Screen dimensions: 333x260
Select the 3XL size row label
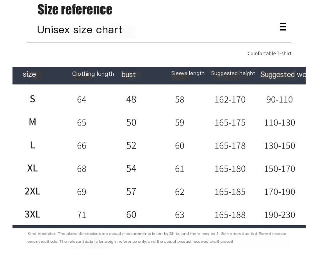[32, 214]
